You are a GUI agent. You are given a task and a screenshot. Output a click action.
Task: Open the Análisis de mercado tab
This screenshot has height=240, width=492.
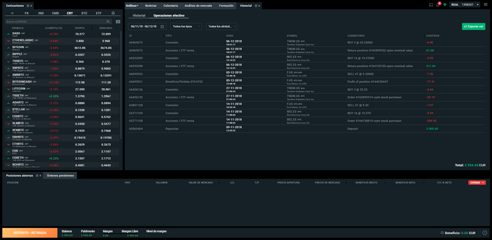coord(198,6)
